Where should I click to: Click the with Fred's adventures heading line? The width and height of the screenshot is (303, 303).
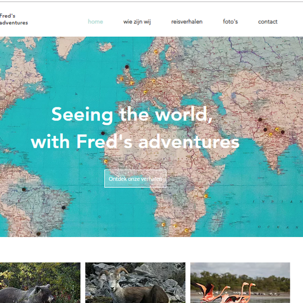pos(135,142)
